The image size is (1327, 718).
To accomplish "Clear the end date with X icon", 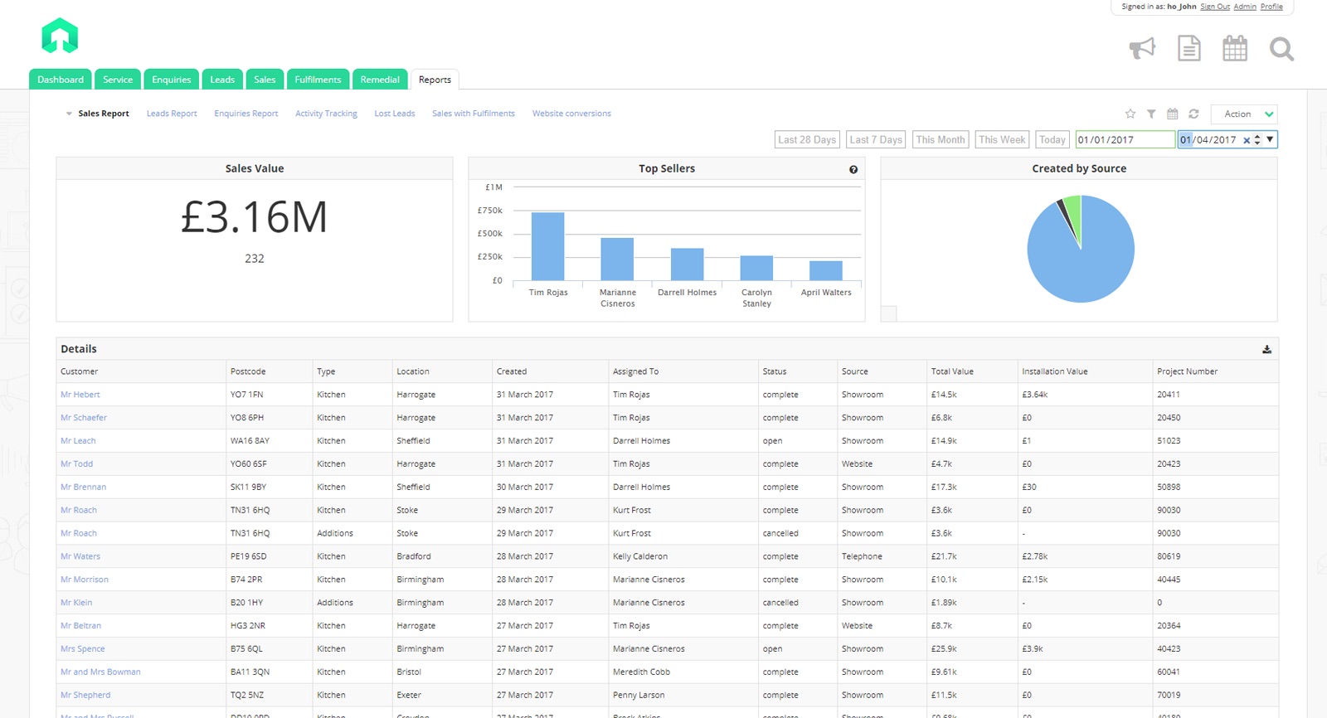I will [1246, 140].
